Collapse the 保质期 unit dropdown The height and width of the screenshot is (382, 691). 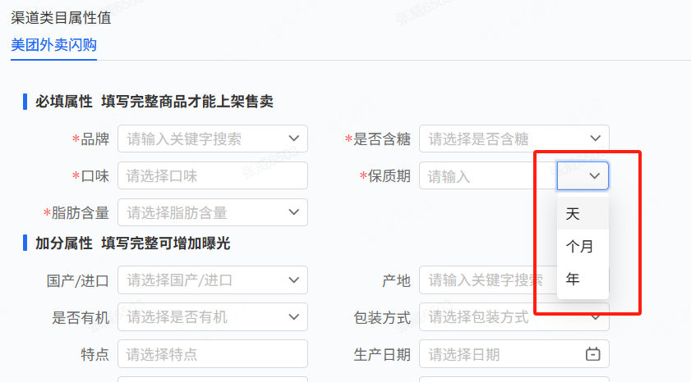[x=583, y=175]
